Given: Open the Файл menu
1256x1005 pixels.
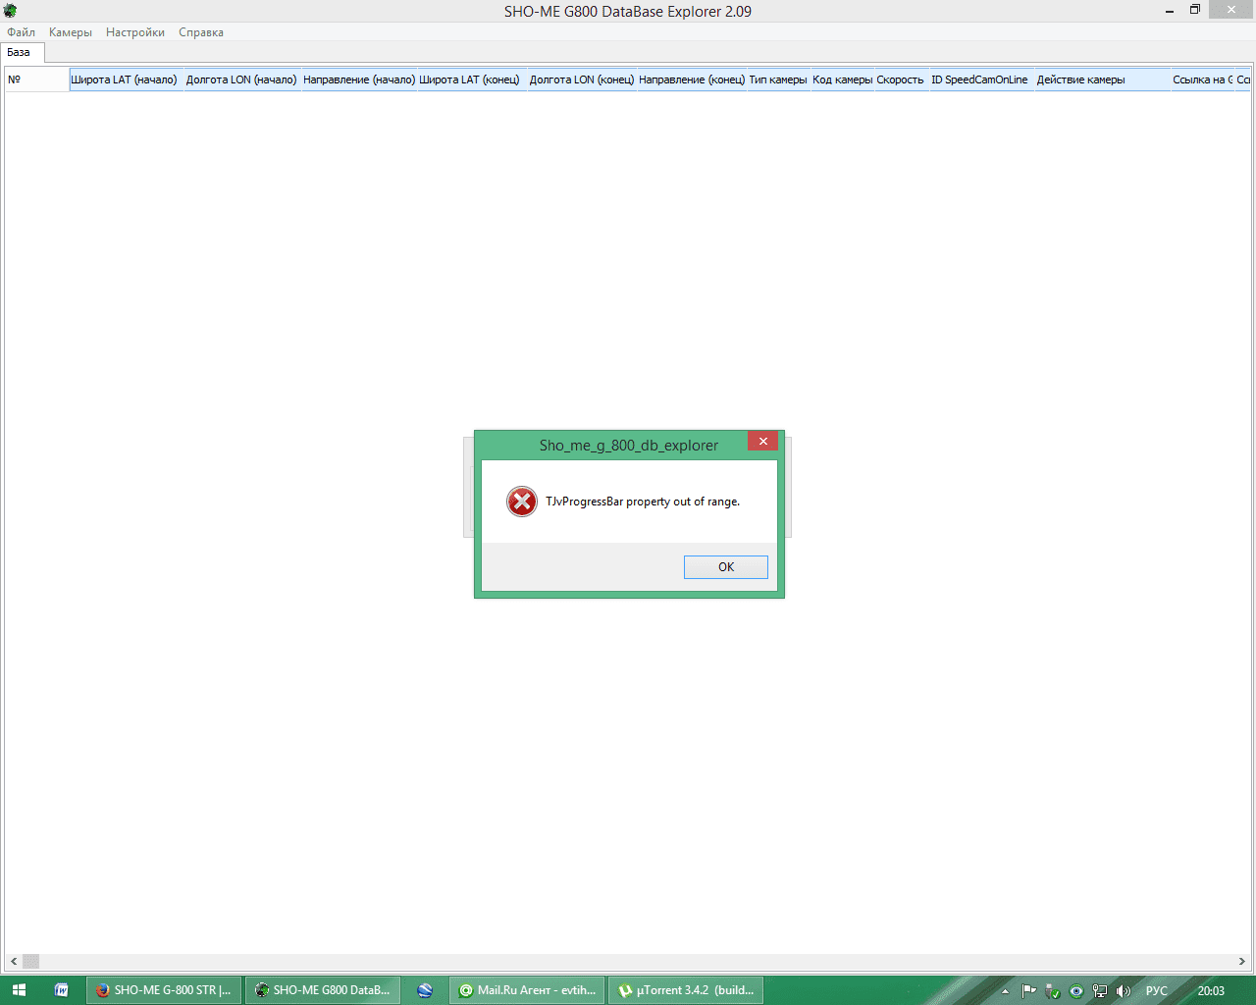Looking at the screenshot, I should pyautogui.click(x=21, y=32).
